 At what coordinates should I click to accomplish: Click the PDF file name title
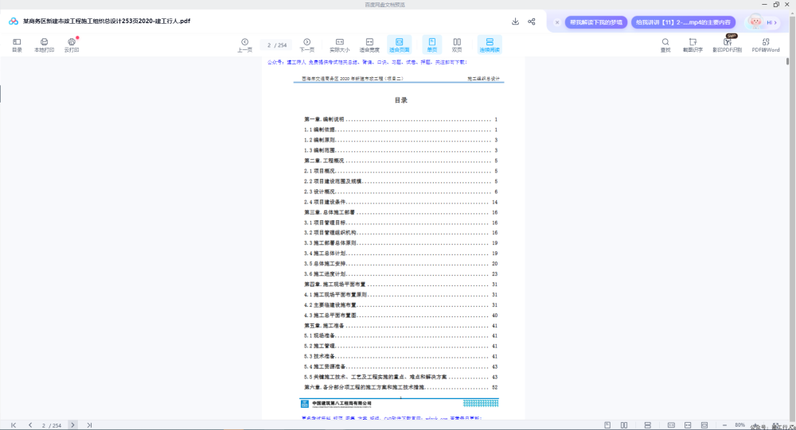pyautogui.click(x=107, y=21)
